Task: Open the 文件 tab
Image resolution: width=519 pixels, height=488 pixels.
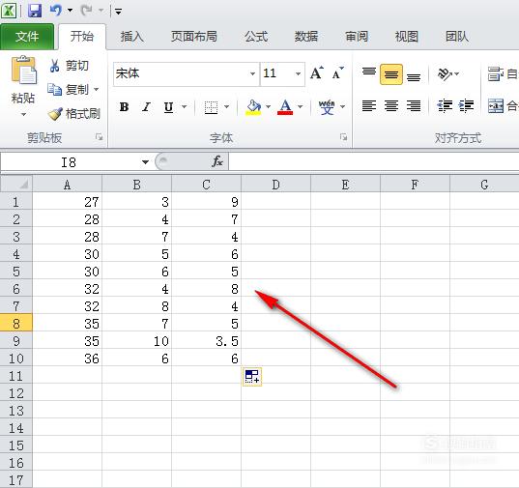Action: point(27,37)
